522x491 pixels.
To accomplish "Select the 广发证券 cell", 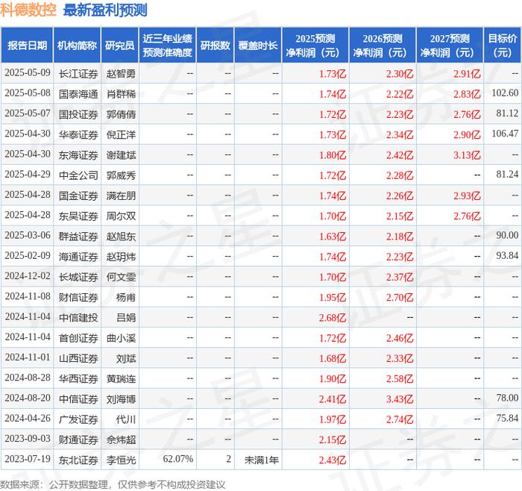I will (78, 419).
